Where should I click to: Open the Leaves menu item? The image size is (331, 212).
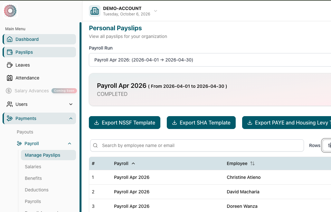39,65
